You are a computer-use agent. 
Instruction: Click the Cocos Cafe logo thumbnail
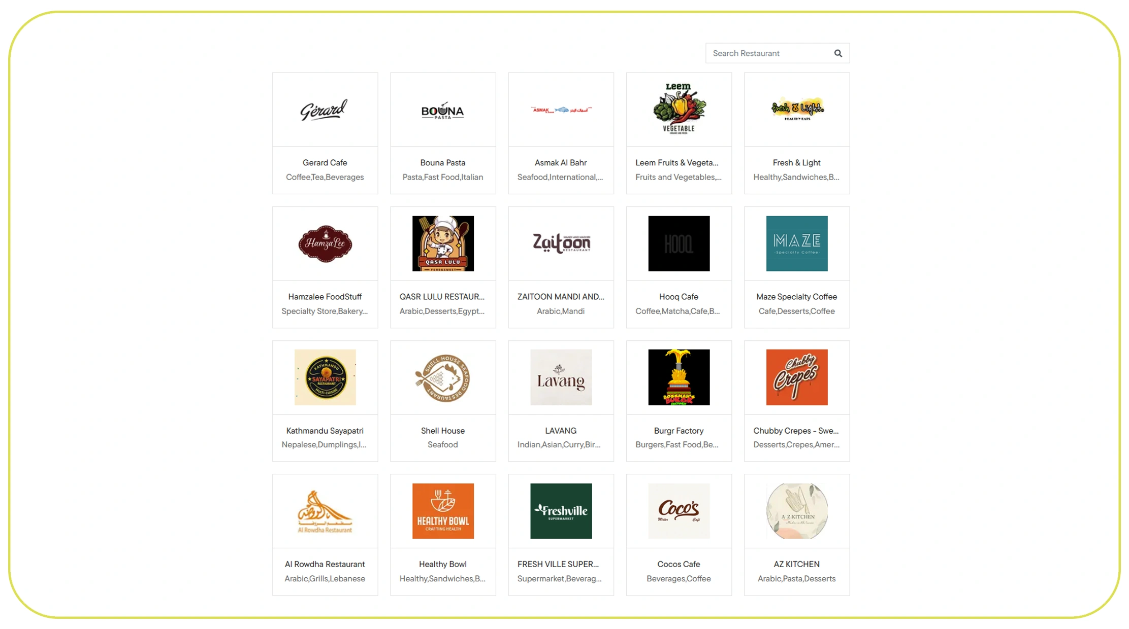(679, 511)
